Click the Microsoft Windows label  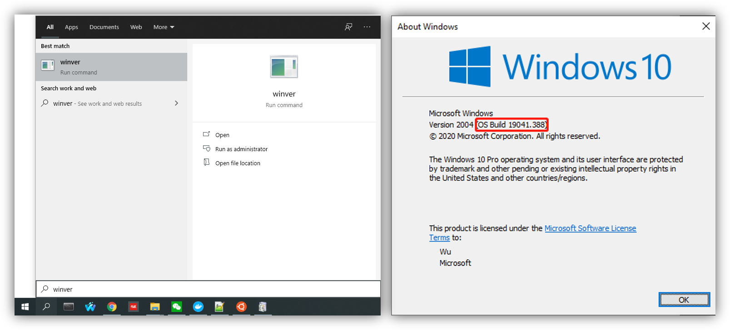point(461,113)
